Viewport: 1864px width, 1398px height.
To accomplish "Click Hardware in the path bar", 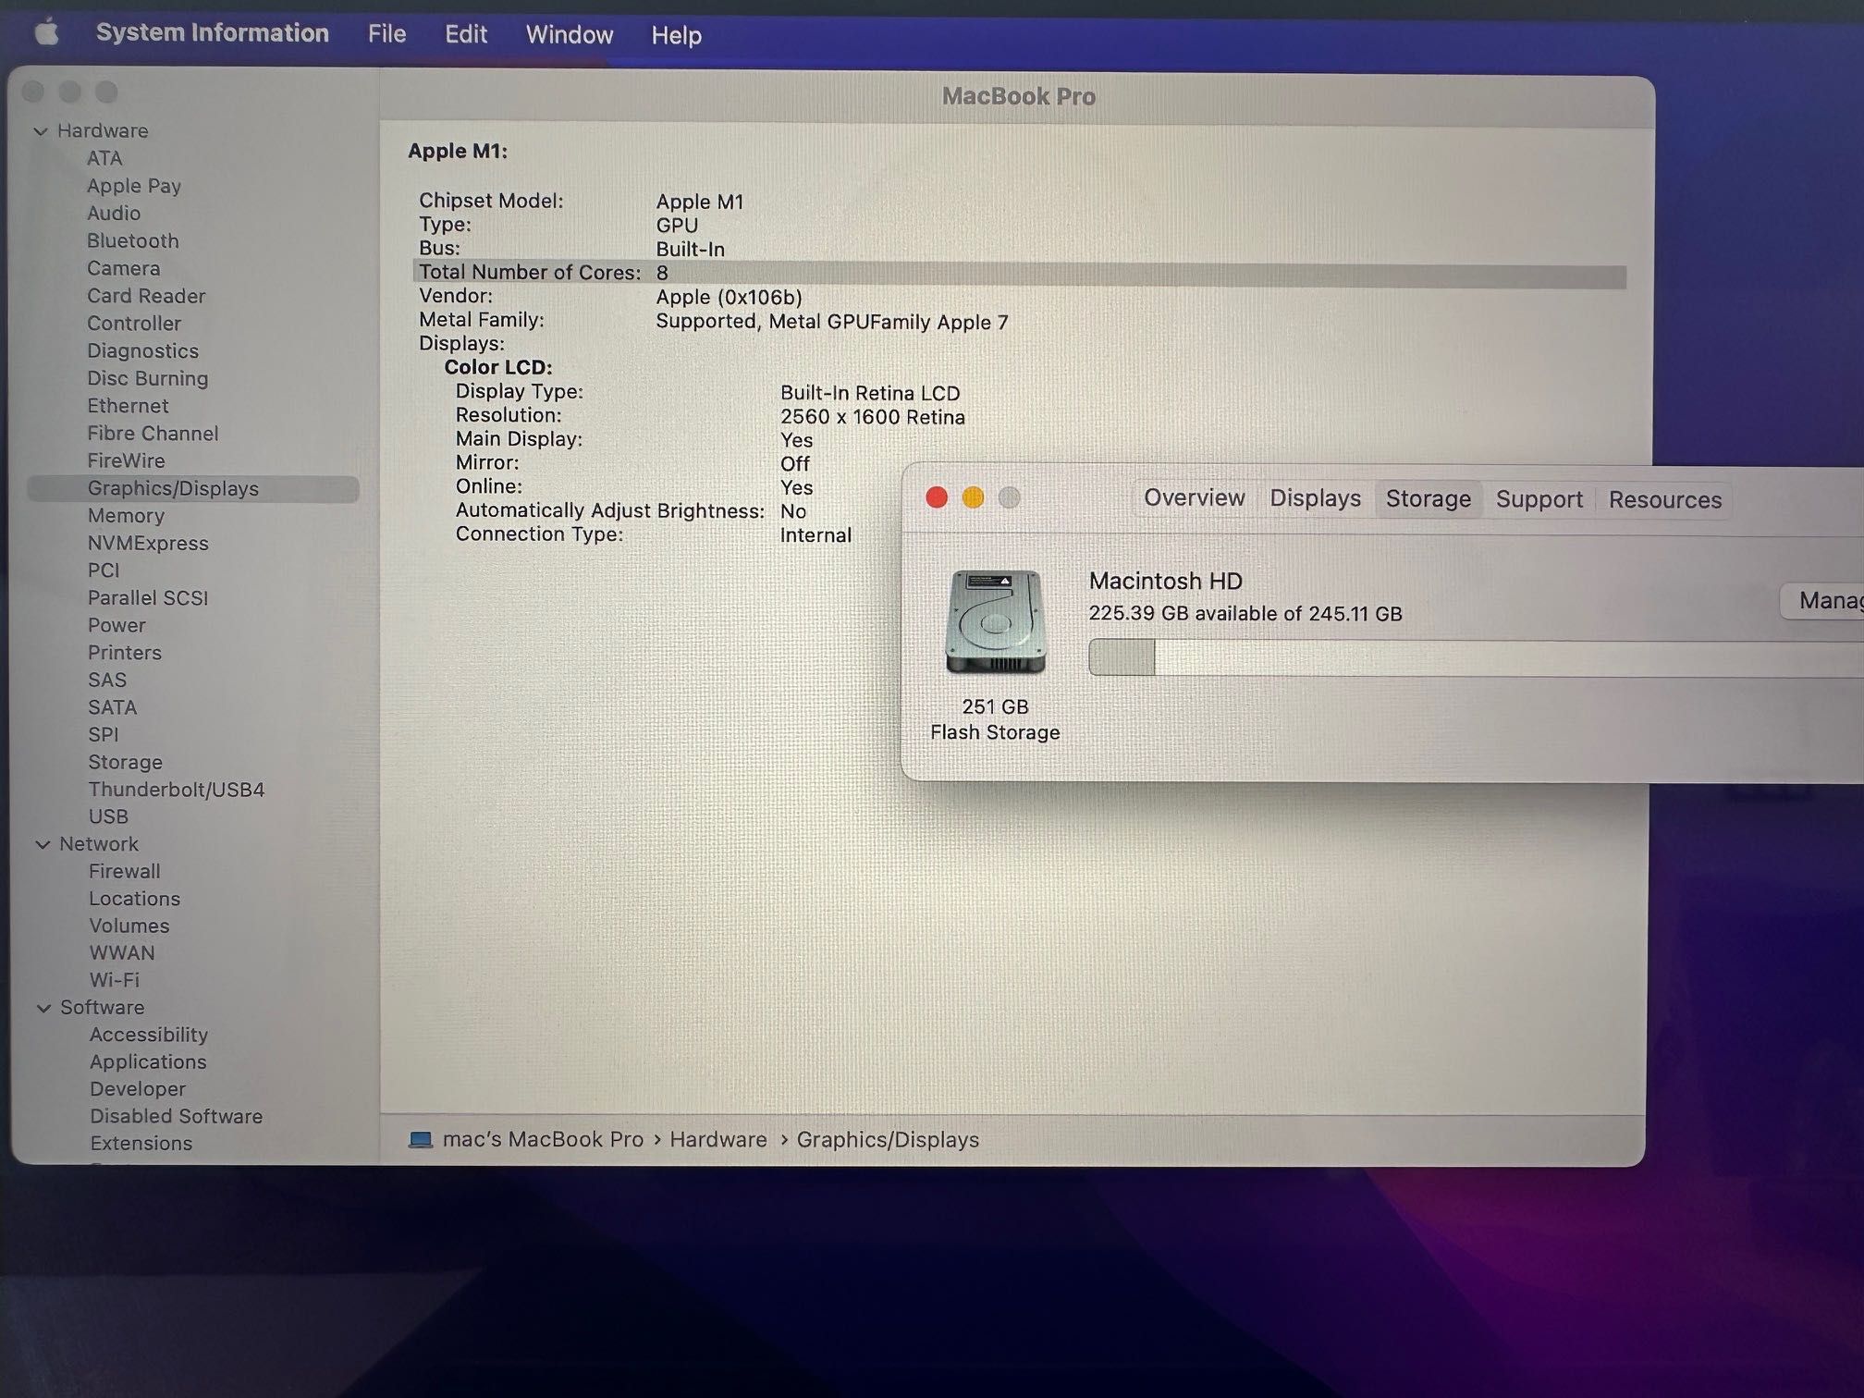I will pos(718,1139).
